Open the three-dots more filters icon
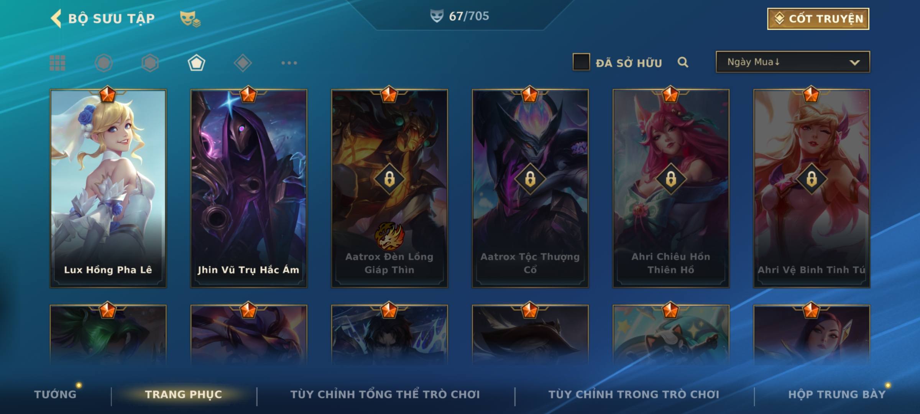The width and height of the screenshot is (920, 414). point(289,63)
